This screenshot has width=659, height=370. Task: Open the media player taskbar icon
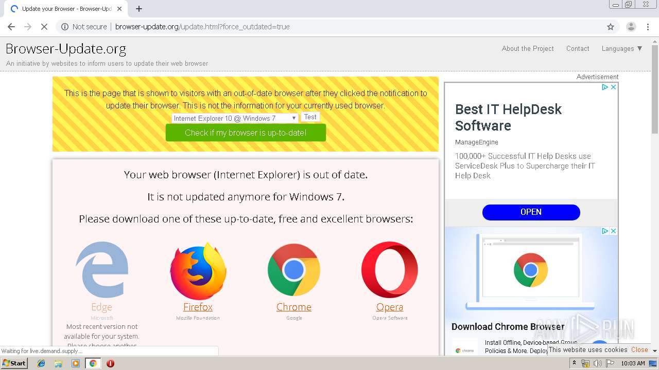coord(76,363)
